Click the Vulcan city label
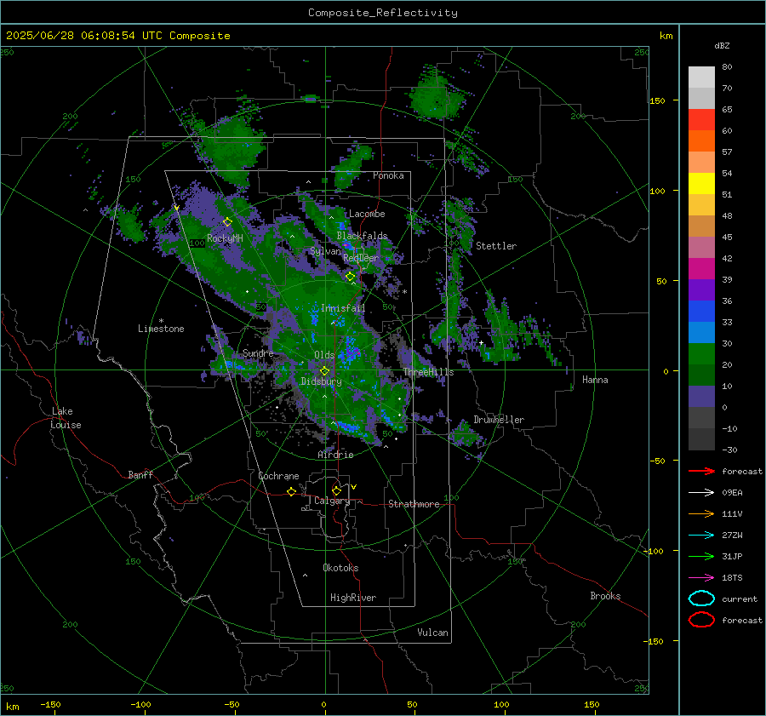This screenshot has height=716, width=766. coord(433,633)
